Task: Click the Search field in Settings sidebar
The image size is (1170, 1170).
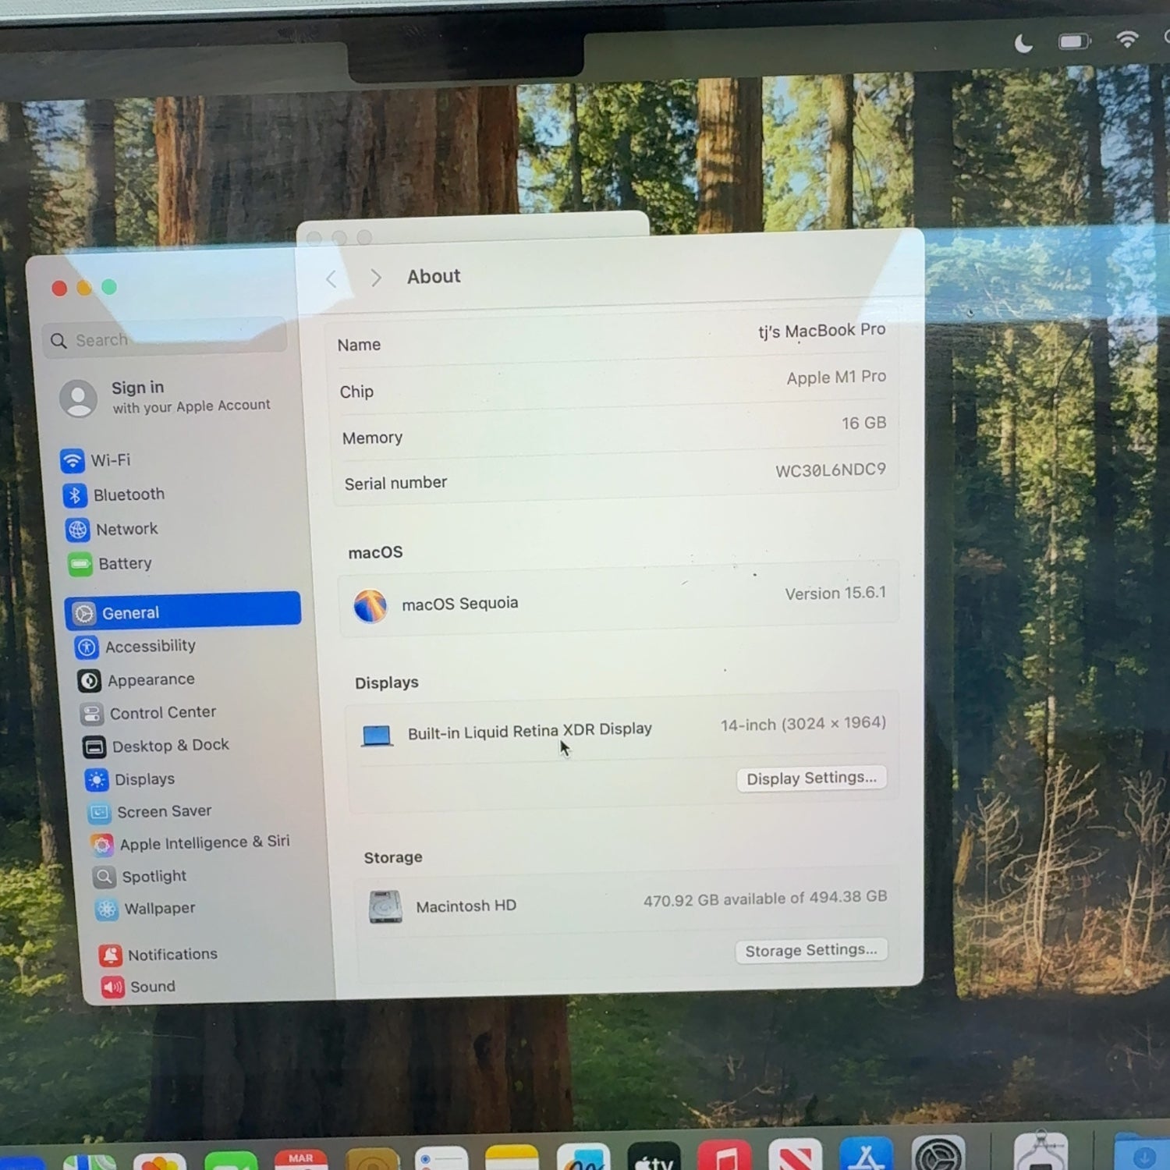Action: tap(165, 339)
